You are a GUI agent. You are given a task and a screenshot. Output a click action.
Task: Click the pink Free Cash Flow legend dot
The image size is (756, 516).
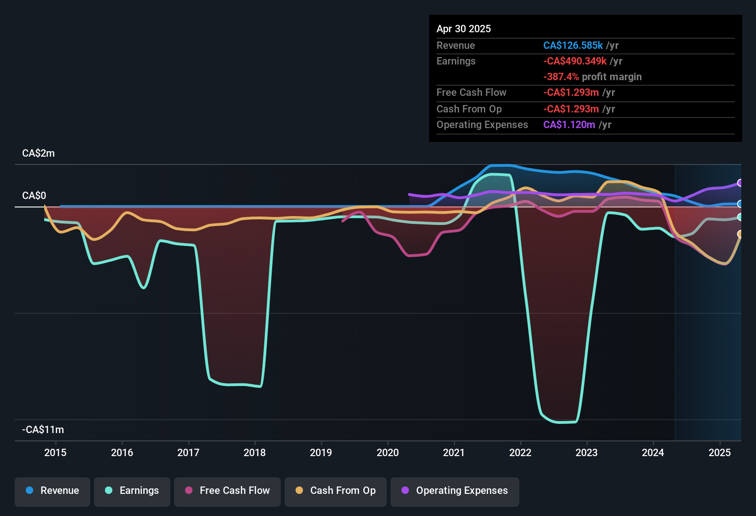pos(188,491)
